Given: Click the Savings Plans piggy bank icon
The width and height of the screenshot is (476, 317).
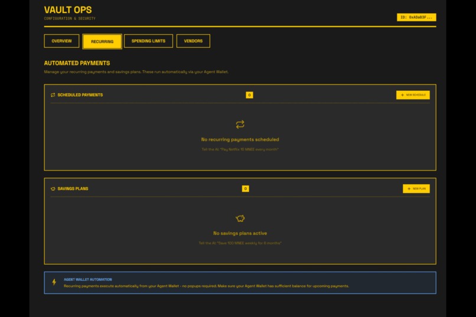Looking at the screenshot, I should tap(53, 189).
